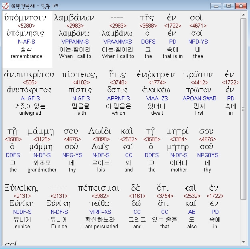
Task: Click the English gloss thee
Action: point(198,56)
